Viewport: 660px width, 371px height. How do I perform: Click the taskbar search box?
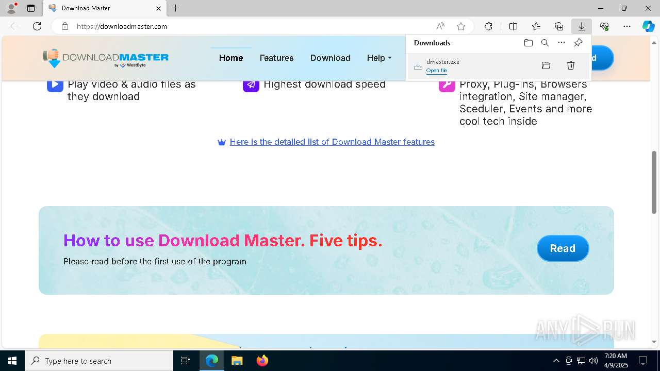coord(99,361)
